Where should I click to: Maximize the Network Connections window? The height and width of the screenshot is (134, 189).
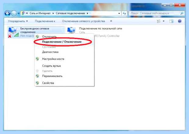(x=171, y=5)
